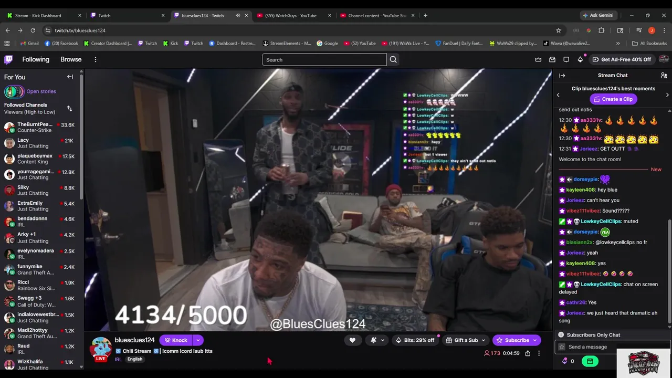
Task: Click the Knock button
Action: (175, 340)
